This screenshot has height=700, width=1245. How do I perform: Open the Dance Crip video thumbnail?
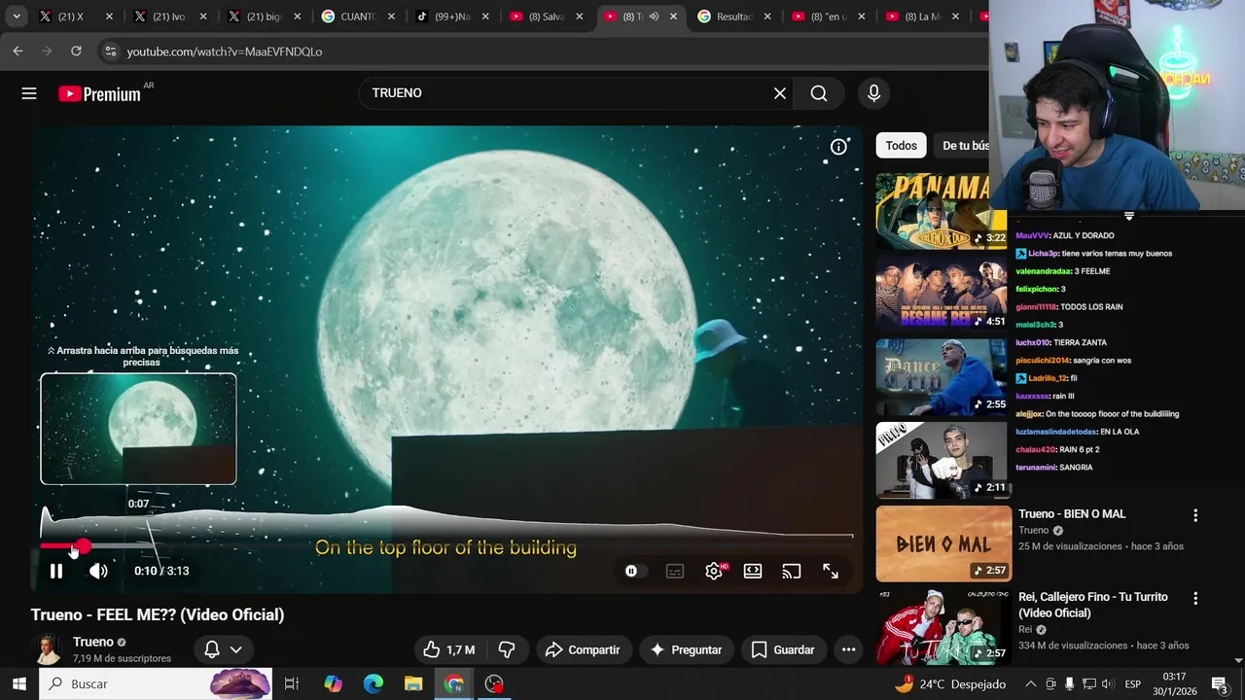(x=942, y=376)
